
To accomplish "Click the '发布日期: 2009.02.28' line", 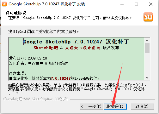I will click(x=28, y=58).
